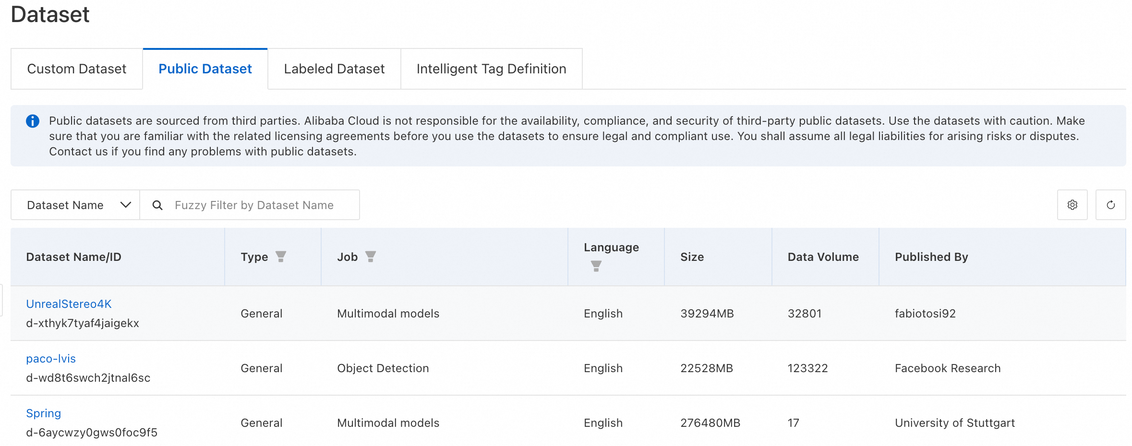Open the Job column filter icon
This screenshot has width=1132, height=446.
click(371, 257)
